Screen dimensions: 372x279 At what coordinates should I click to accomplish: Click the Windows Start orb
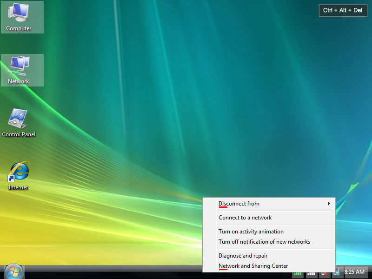coord(13,272)
